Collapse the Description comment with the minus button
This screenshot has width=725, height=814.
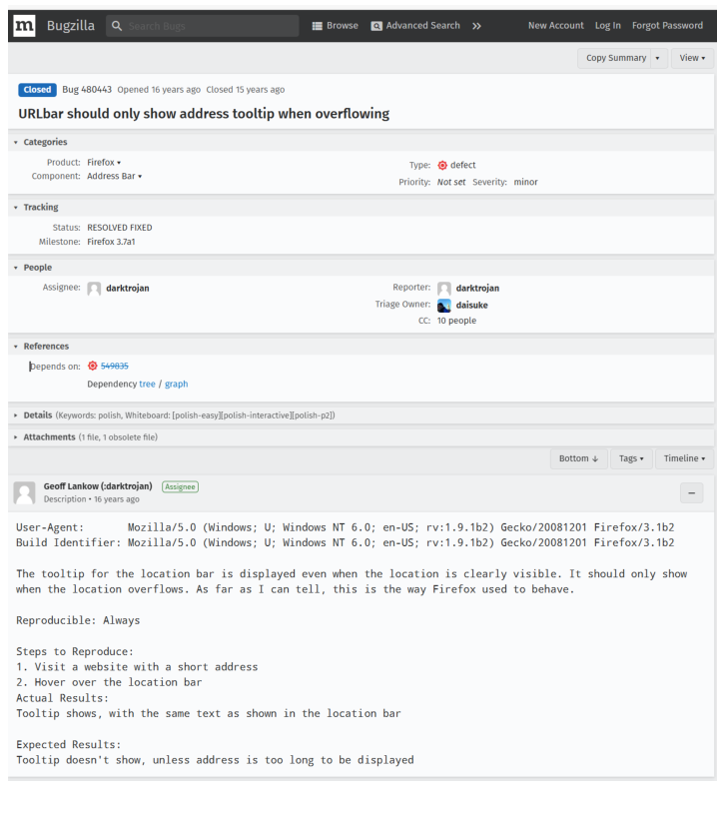point(691,492)
